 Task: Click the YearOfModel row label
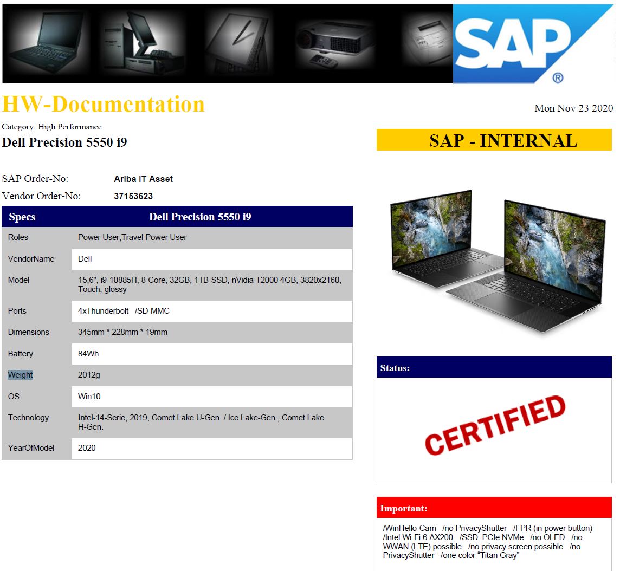click(x=31, y=448)
